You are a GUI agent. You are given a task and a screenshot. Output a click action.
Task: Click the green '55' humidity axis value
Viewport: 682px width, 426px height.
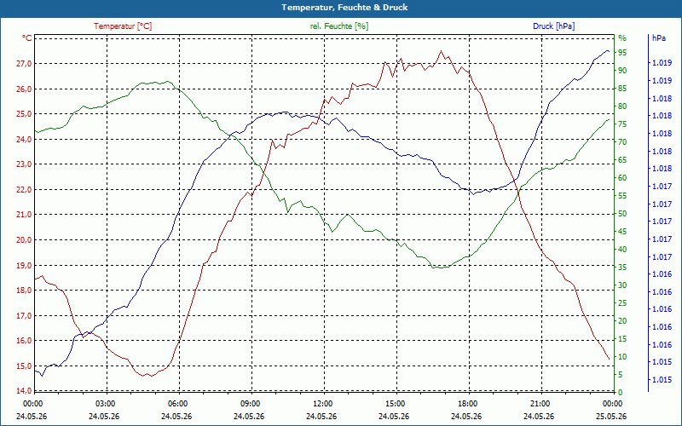[622, 196]
